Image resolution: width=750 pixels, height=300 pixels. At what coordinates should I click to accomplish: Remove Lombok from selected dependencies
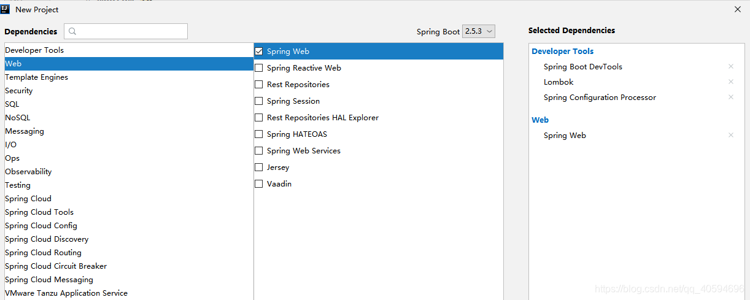coord(731,82)
